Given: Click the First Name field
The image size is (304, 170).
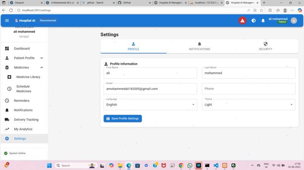Looking at the screenshot, I should coord(150,73).
